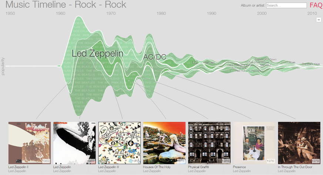Viewport: 323px width, 175px height.
Task: Select the U2 band in the chart
Action: click(195, 62)
